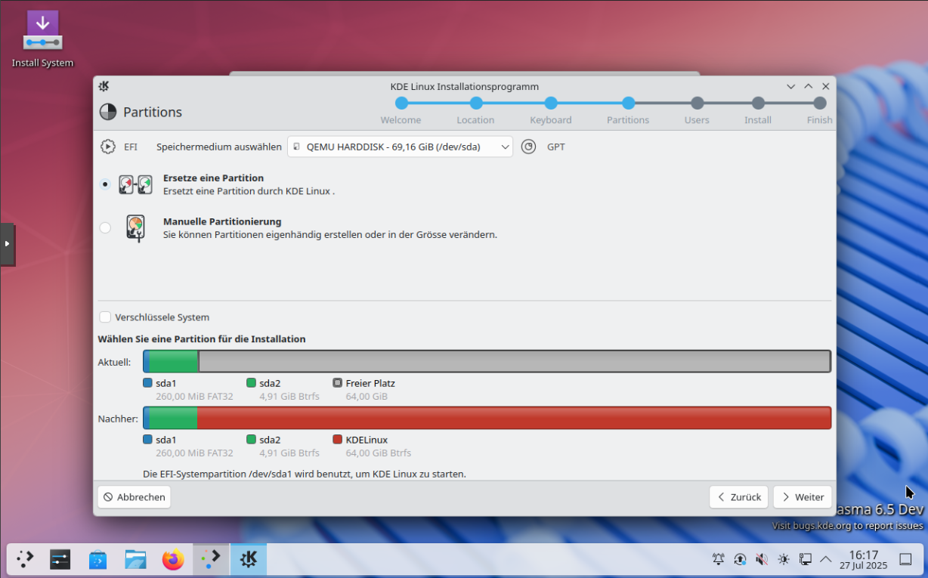
Task: Open the clock showing 16:17
Action: (864, 559)
